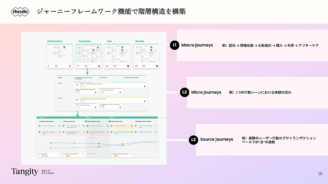Click the Tangity logo
Viewport: 328px width, 184px height.
24,171
